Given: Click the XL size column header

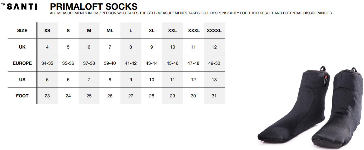Looking at the screenshot, I should pyautogui.click(x=152, y=30).
